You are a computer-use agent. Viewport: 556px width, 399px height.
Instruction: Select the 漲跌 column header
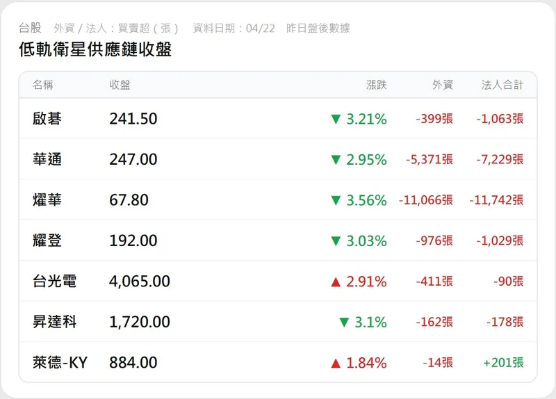[x=376, y=85]
